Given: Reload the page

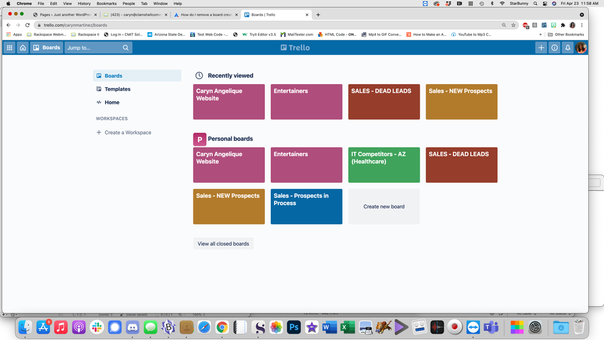Looking at the screenshot, I should tap(27, 25).
